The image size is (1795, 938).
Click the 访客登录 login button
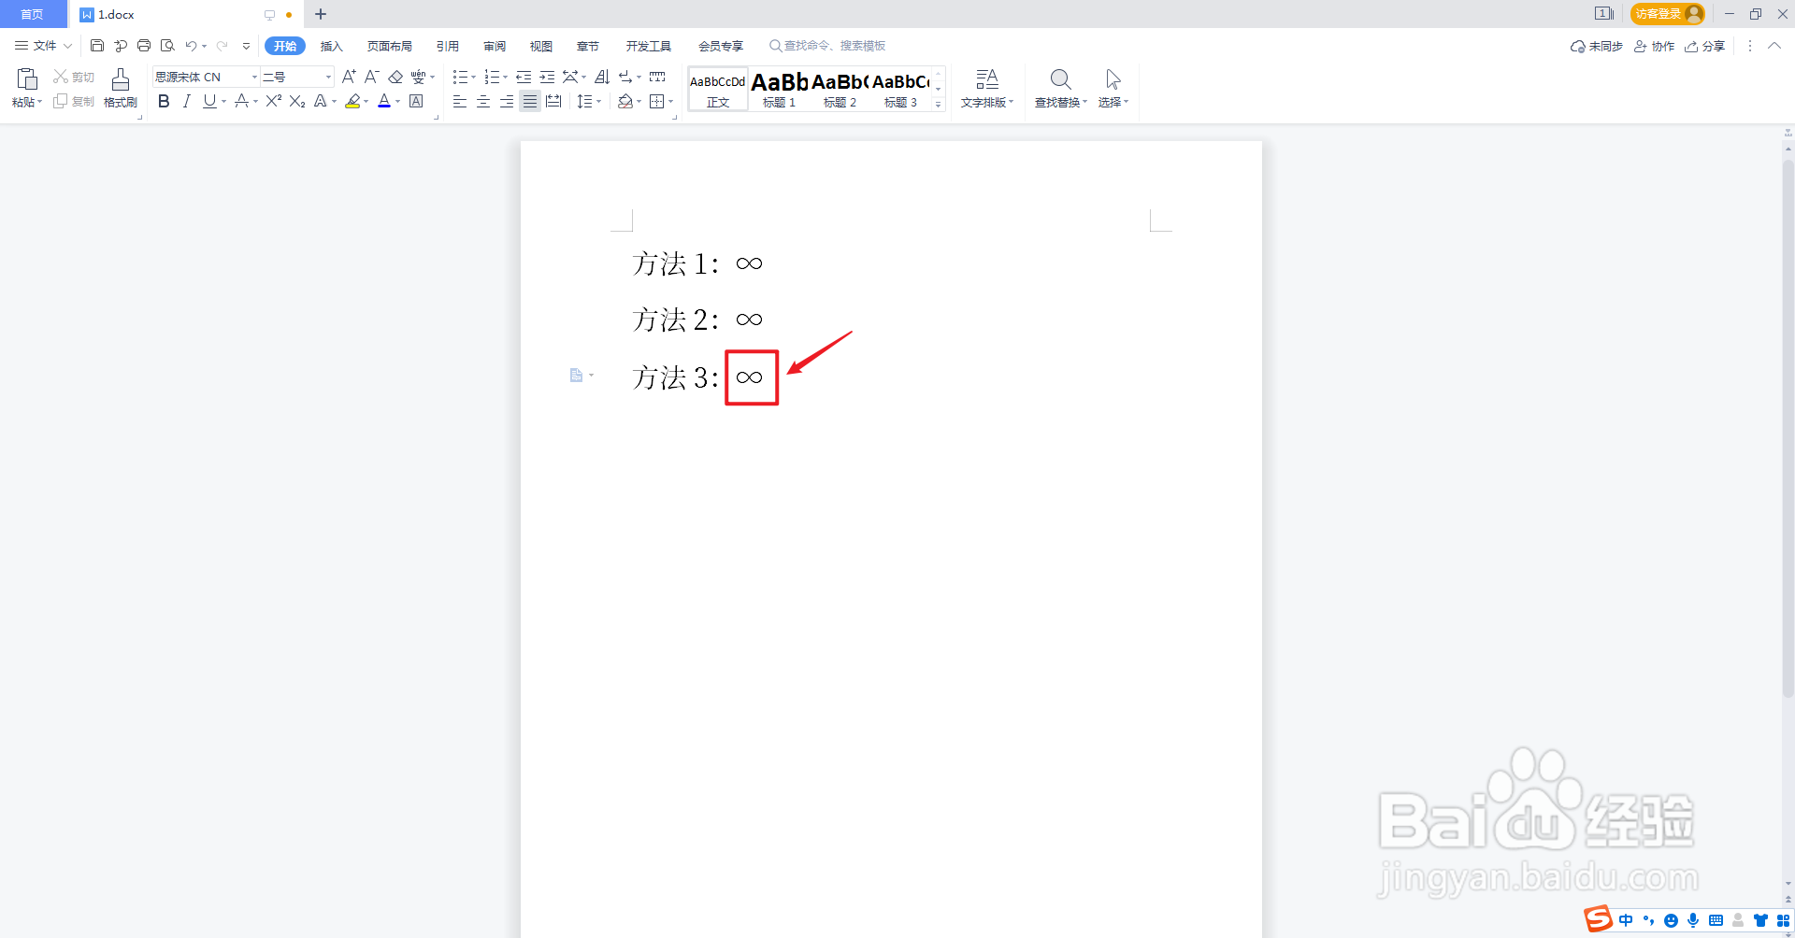(x=1668, y=14)
